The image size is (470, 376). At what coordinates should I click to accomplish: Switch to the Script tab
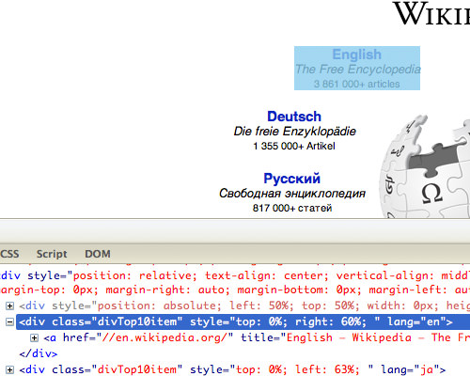[x=52, y=254]
